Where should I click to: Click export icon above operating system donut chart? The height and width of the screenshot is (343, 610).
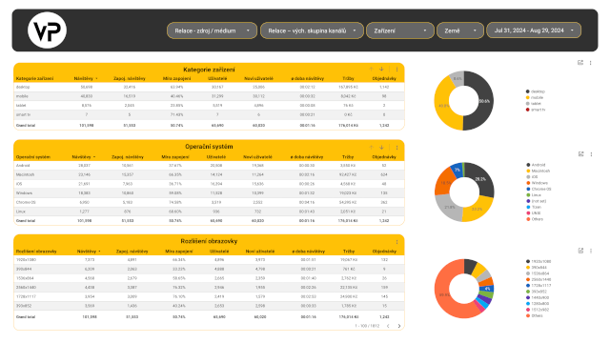point(580,154)
